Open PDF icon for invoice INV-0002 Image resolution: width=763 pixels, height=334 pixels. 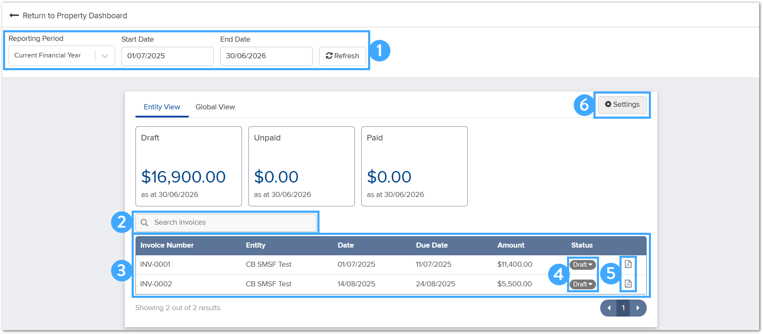point(628,284)
